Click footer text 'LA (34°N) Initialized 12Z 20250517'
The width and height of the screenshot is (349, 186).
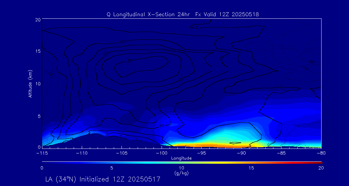click(103, 179)
